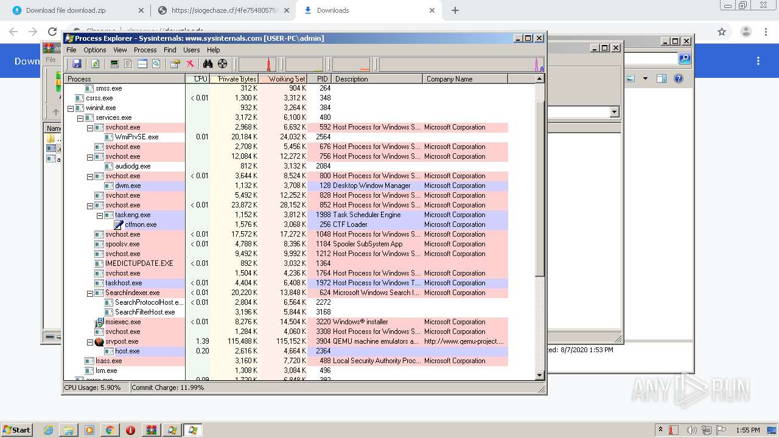Sort by the Working Set column header
Viewport: 779px width, 438px height.
coord(283,78)
